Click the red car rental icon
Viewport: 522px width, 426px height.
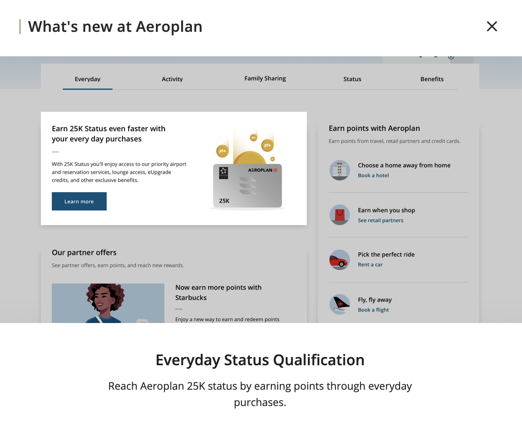tap(339, 260)
